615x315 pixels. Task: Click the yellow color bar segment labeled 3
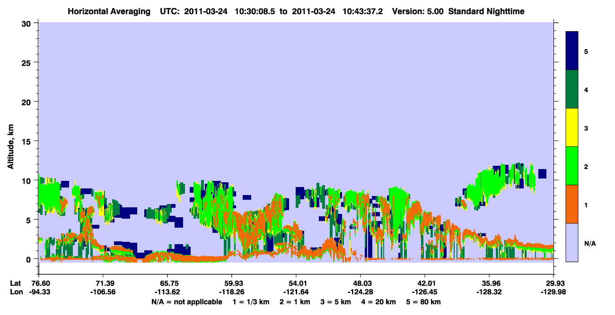572,128
